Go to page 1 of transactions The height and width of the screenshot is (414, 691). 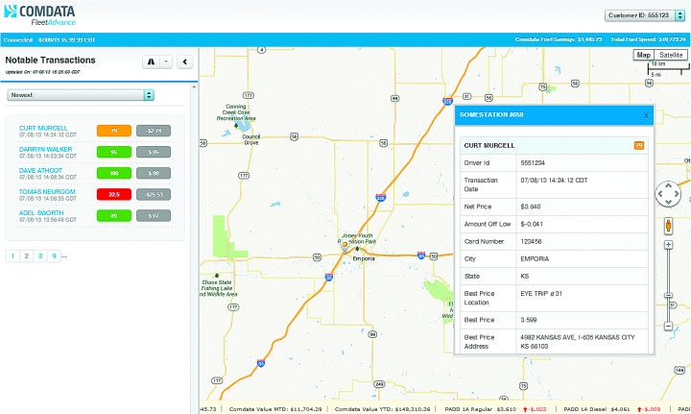coord(12,256)
